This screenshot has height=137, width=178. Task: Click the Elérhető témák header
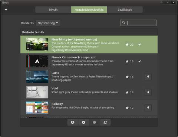33,32
